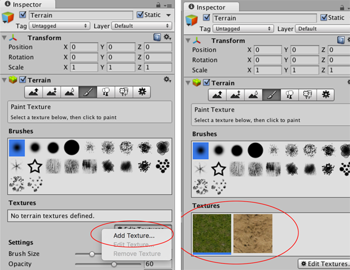
Task: Choose Add Texture... from the popup menu
Action: tap(134, 236)
